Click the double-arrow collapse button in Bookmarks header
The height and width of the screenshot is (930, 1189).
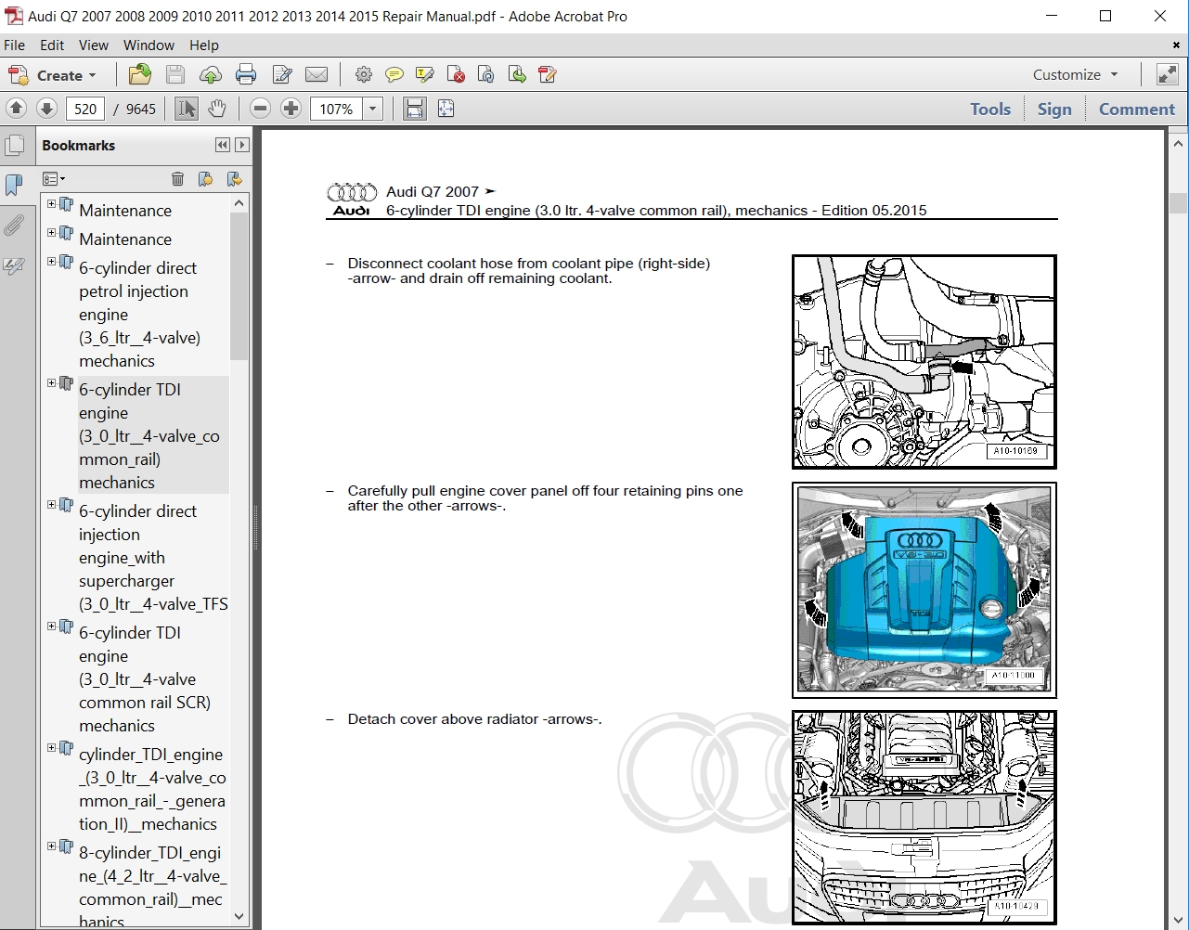click(222, 145)
